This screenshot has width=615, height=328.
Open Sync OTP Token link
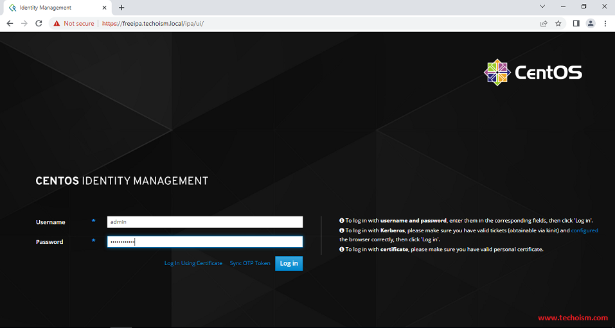pos(250,263)
